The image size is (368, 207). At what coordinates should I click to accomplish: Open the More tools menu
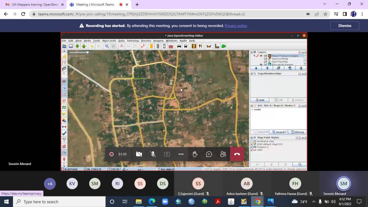109,41
